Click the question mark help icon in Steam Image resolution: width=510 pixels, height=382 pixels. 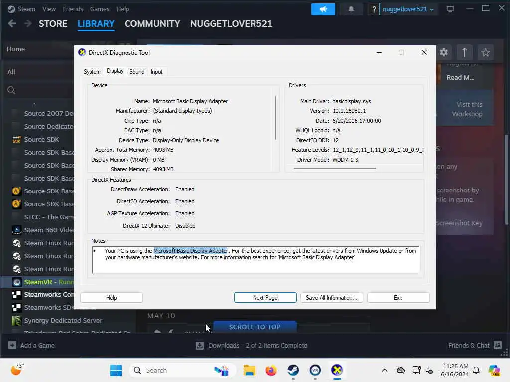[374, 9]
